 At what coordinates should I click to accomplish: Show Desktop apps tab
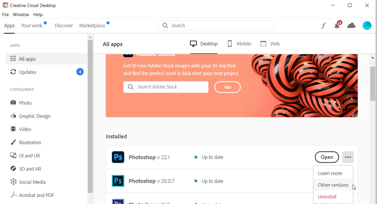tap(204, 44)
